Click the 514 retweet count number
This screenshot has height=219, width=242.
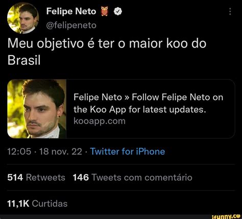coord(15,178)
